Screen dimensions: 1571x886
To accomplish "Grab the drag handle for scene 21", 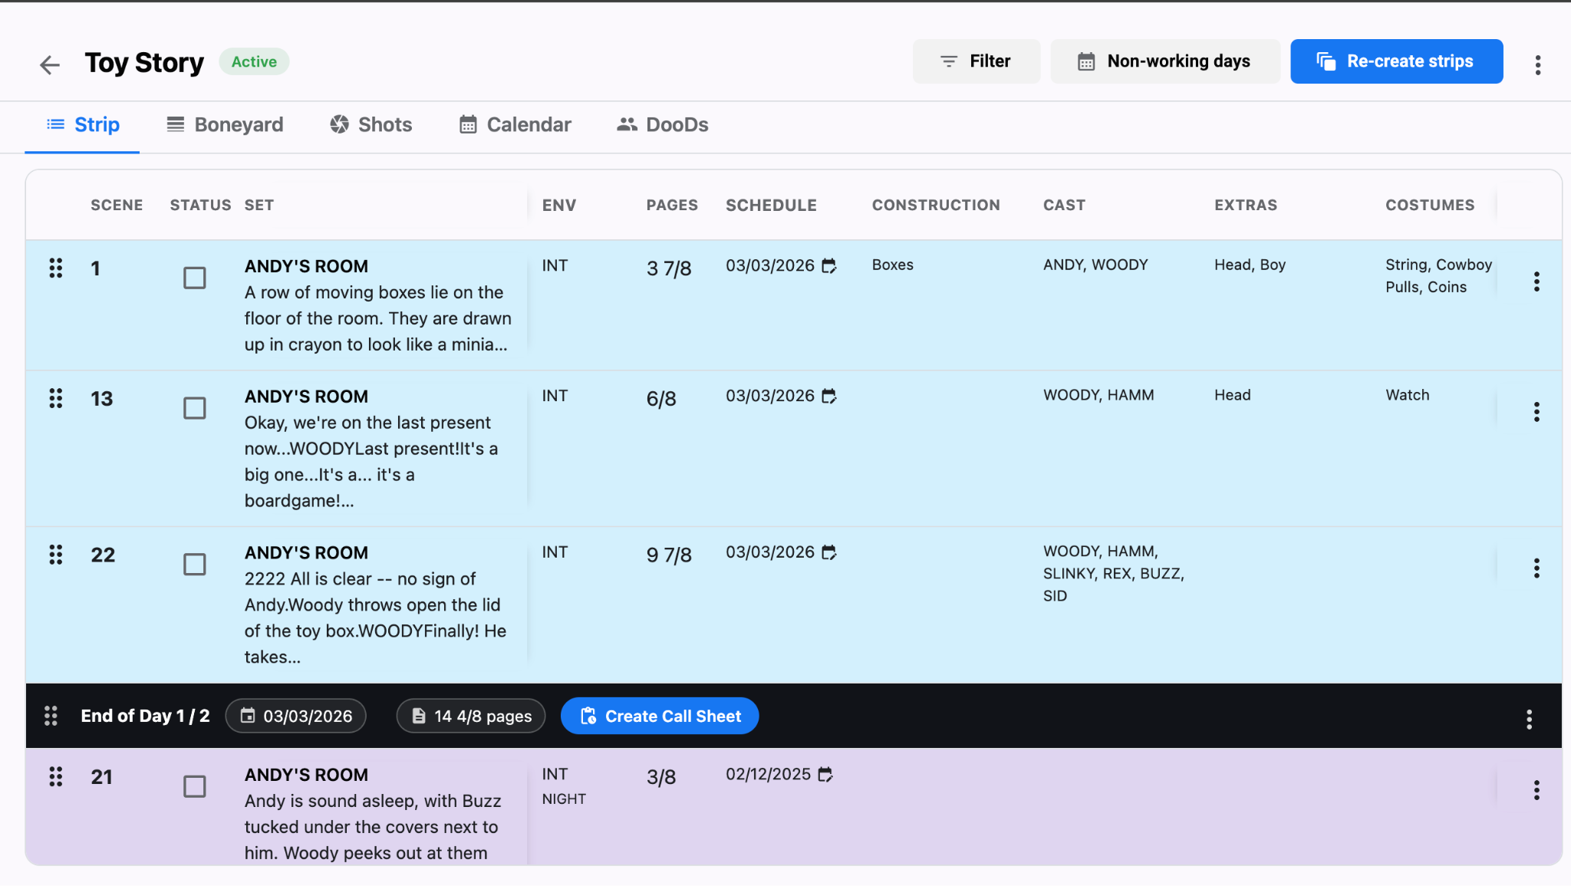I will (56, 776).
